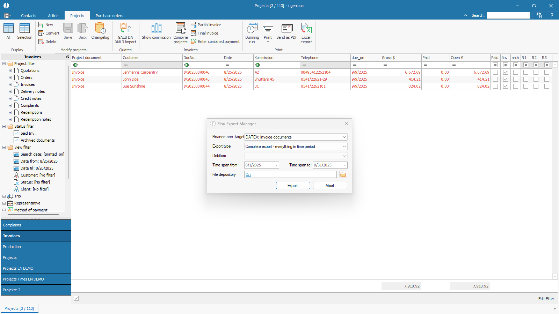
Task: Click the File depository path field
Action: click(x=290, y=174)
